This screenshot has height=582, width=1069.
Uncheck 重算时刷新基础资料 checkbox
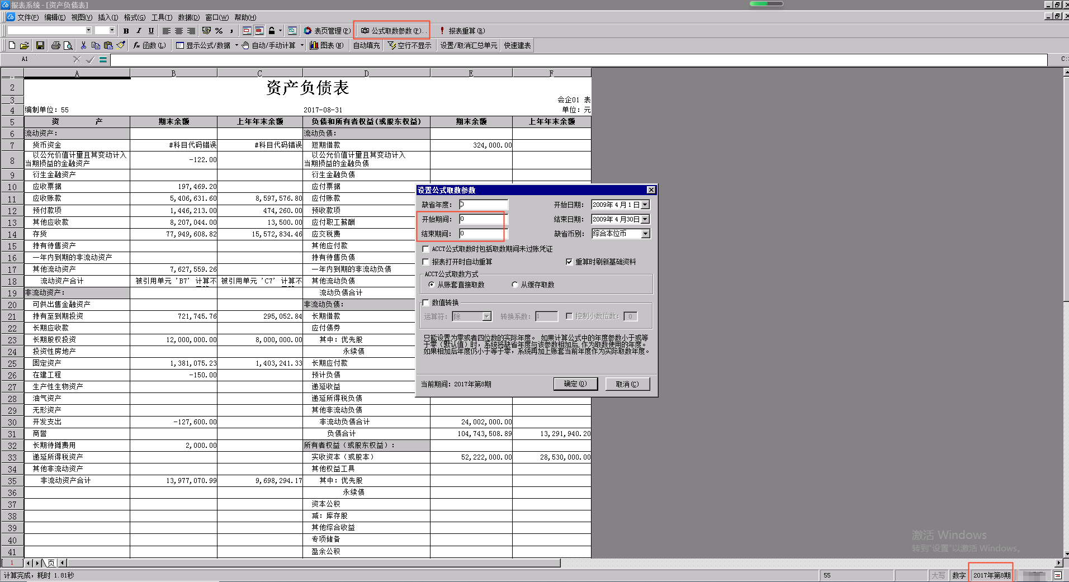(x=569, y=262)
